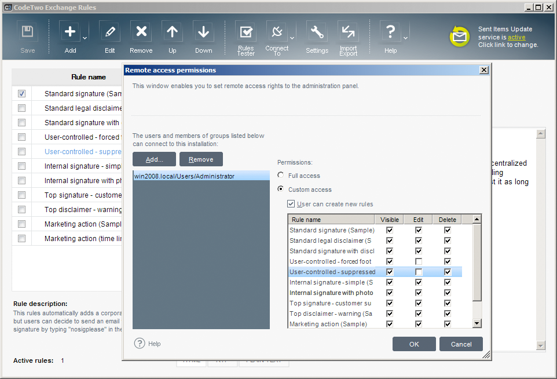The width and height of the screenshot is (557, 379).
Task: Cancel the permissions dialog
Action: (461, 344)
